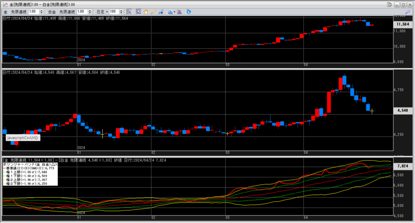Click the refresh chart icon

[x=189, y=12]
